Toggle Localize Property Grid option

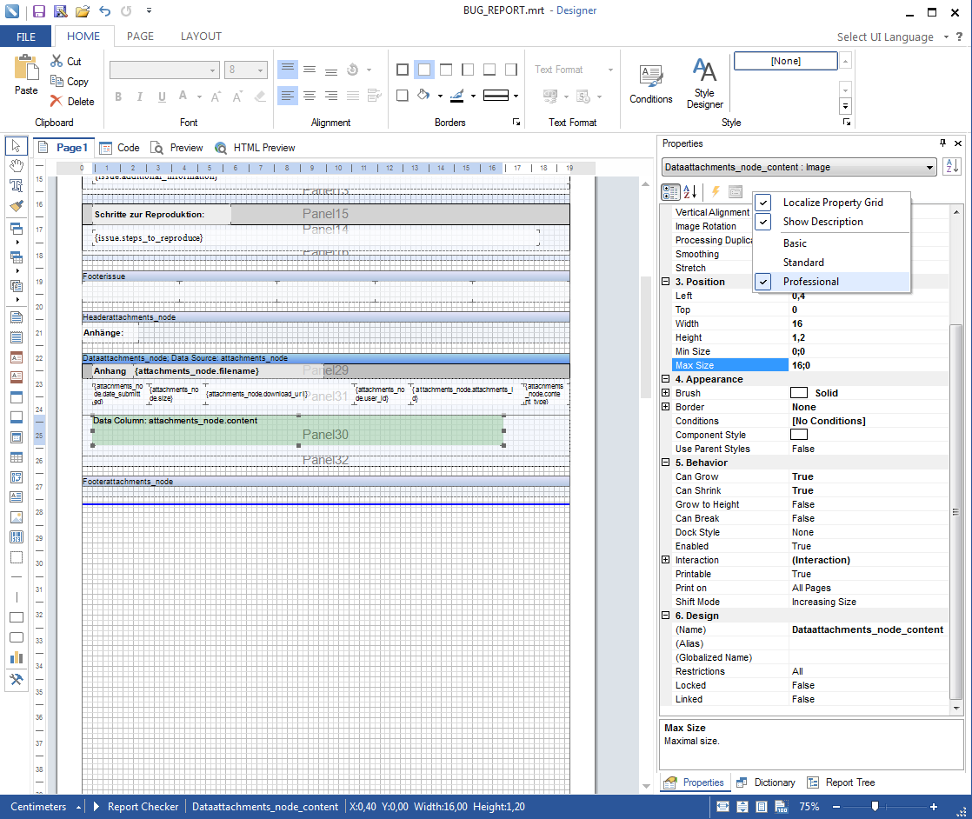pyautogui.click(x=831, y=202)
